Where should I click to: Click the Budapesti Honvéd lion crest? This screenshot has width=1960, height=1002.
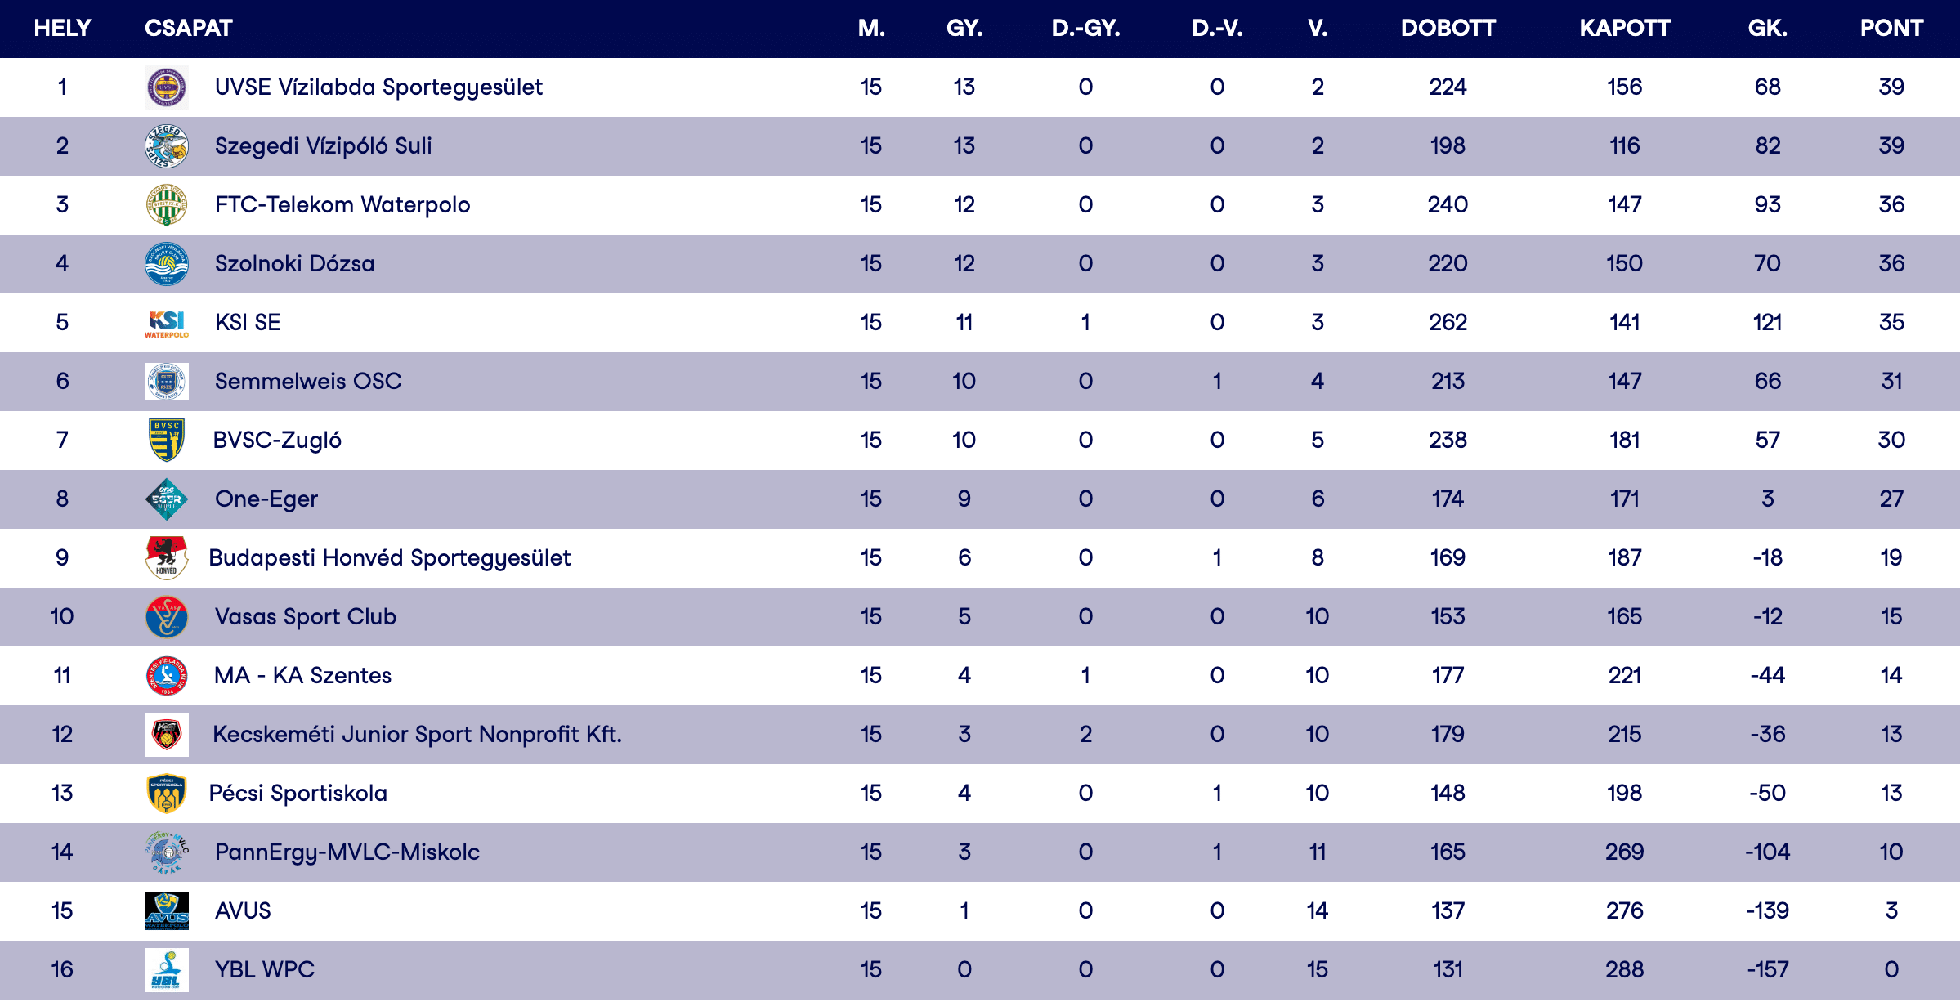pos(166,558)
